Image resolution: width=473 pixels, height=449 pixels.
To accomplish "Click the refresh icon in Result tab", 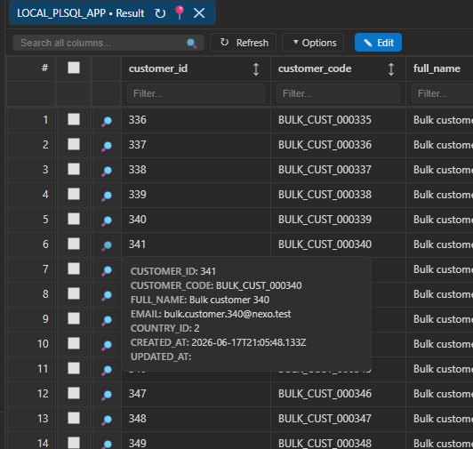I will pos(160,13).
